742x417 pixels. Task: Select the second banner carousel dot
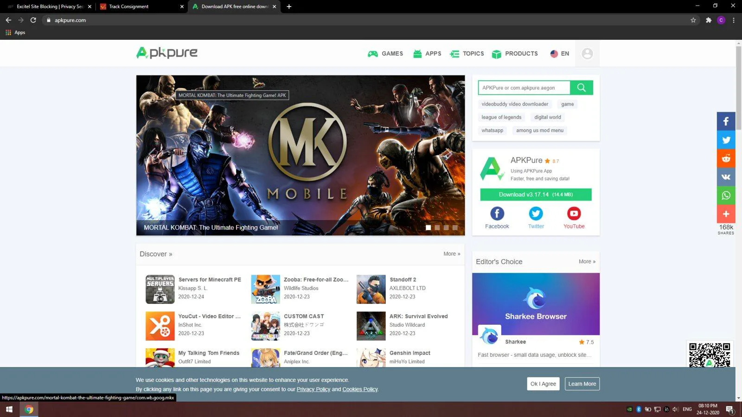point(437,227)
